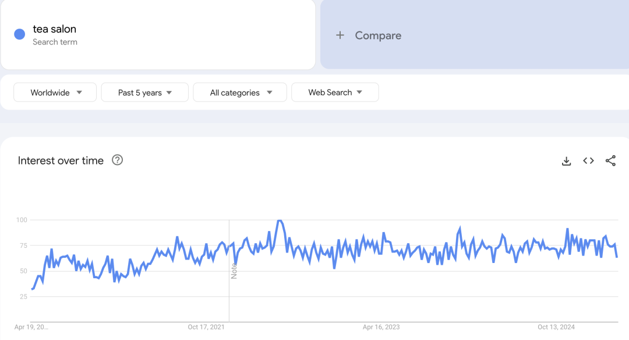Click the Oct 13, 2024 axis label
629x340 pixels.
click(556, 327)
